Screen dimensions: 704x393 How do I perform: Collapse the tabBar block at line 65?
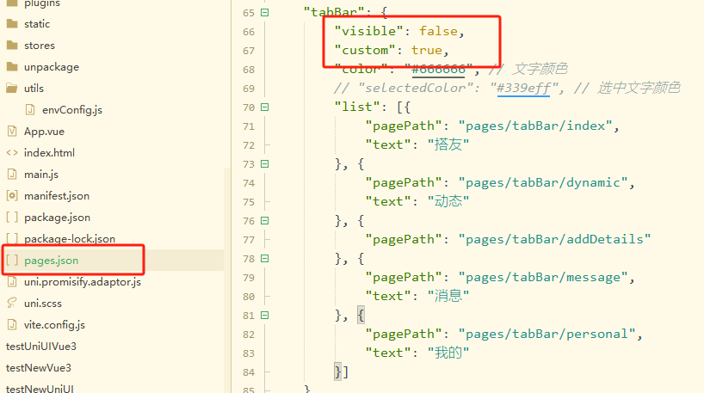[x=265, y=13]
